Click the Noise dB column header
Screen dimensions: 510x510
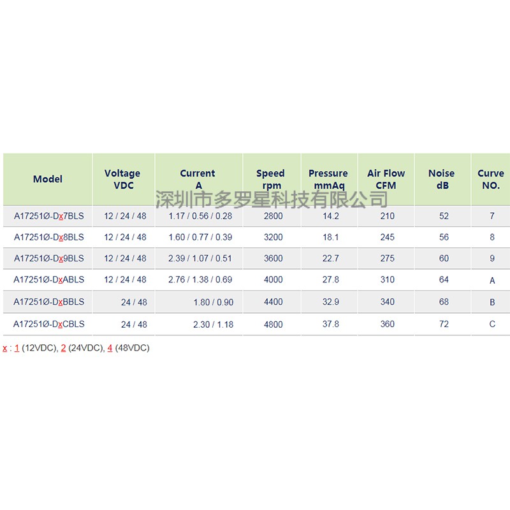tap(442, 179)
